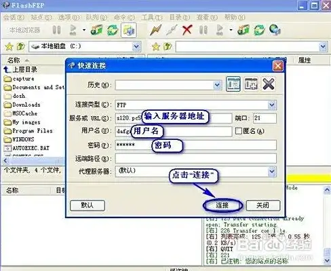Click the delete history X icon
The width and height of the screenshot is (331, 271).
269,84
